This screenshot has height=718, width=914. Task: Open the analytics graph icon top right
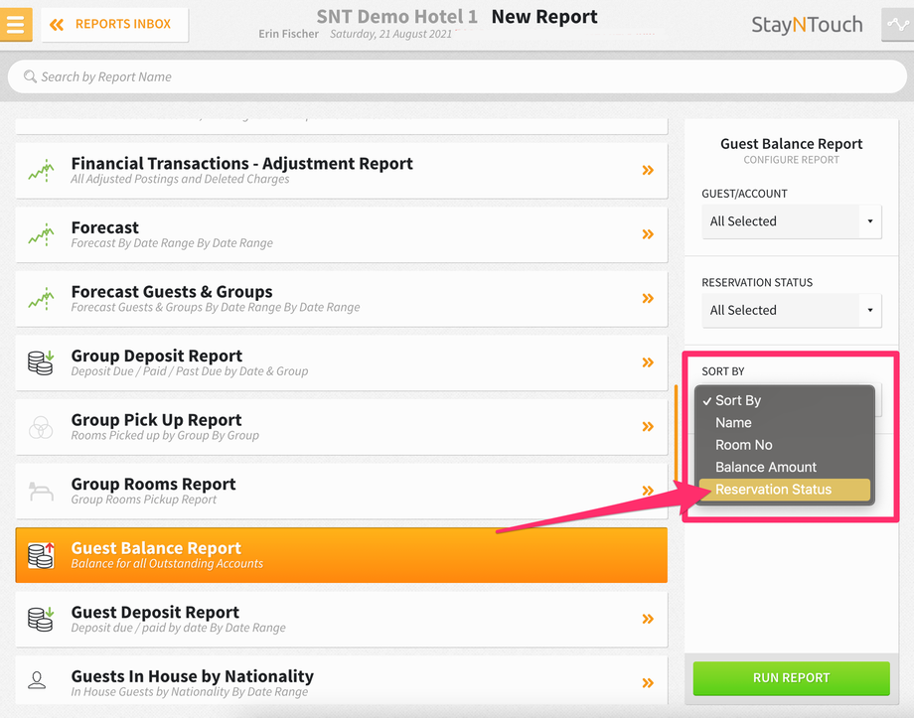point(898,25)
